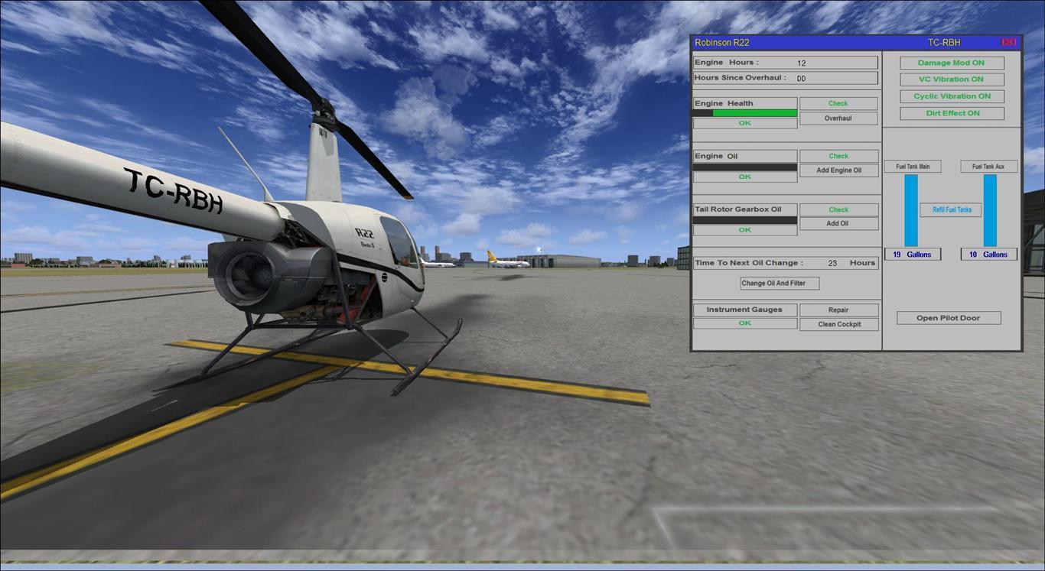Click the Engine Oil level bar
This screenshot has height=571, width=1045.
pos(745,167)
